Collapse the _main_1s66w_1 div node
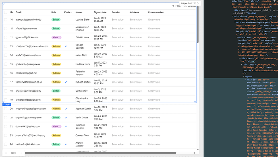Screen dimensions: 278x157 tap(237, 37)
